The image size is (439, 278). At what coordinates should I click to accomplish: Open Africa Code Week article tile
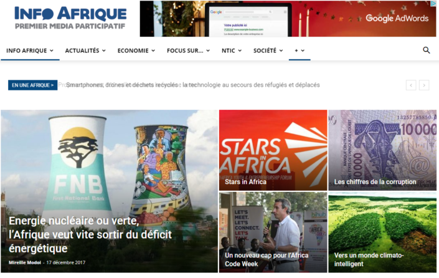pos(273,232)
